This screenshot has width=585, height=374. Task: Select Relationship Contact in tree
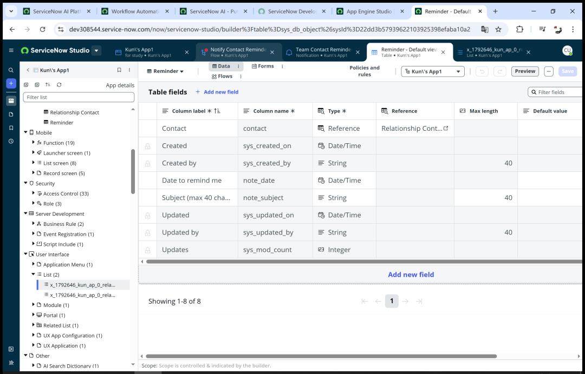(74, 112)
